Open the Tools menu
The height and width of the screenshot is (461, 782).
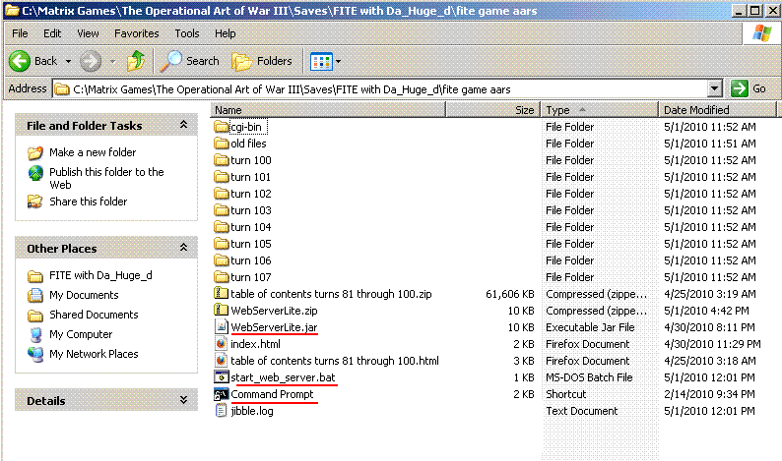pos(187,33)
